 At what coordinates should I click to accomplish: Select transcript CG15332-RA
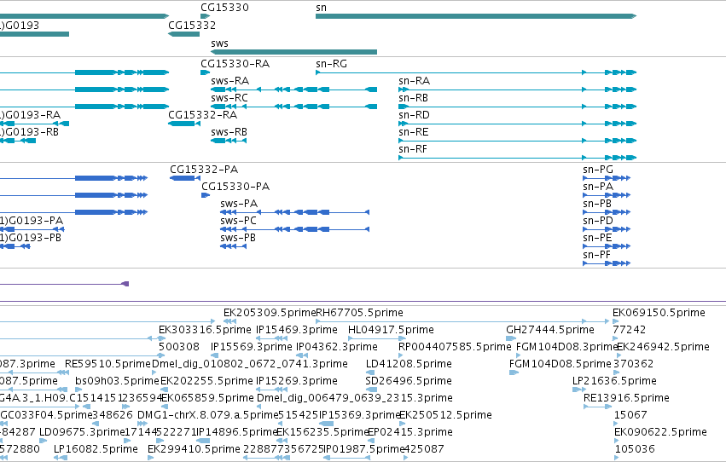click(x=183, y=124)
